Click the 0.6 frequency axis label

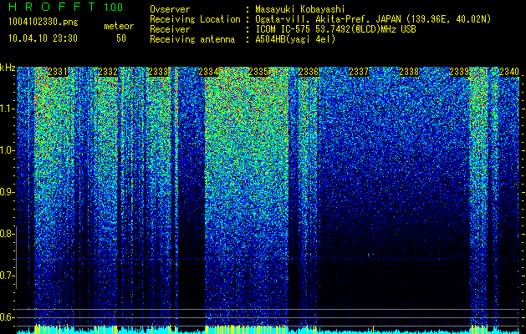(x=7, y=317)
